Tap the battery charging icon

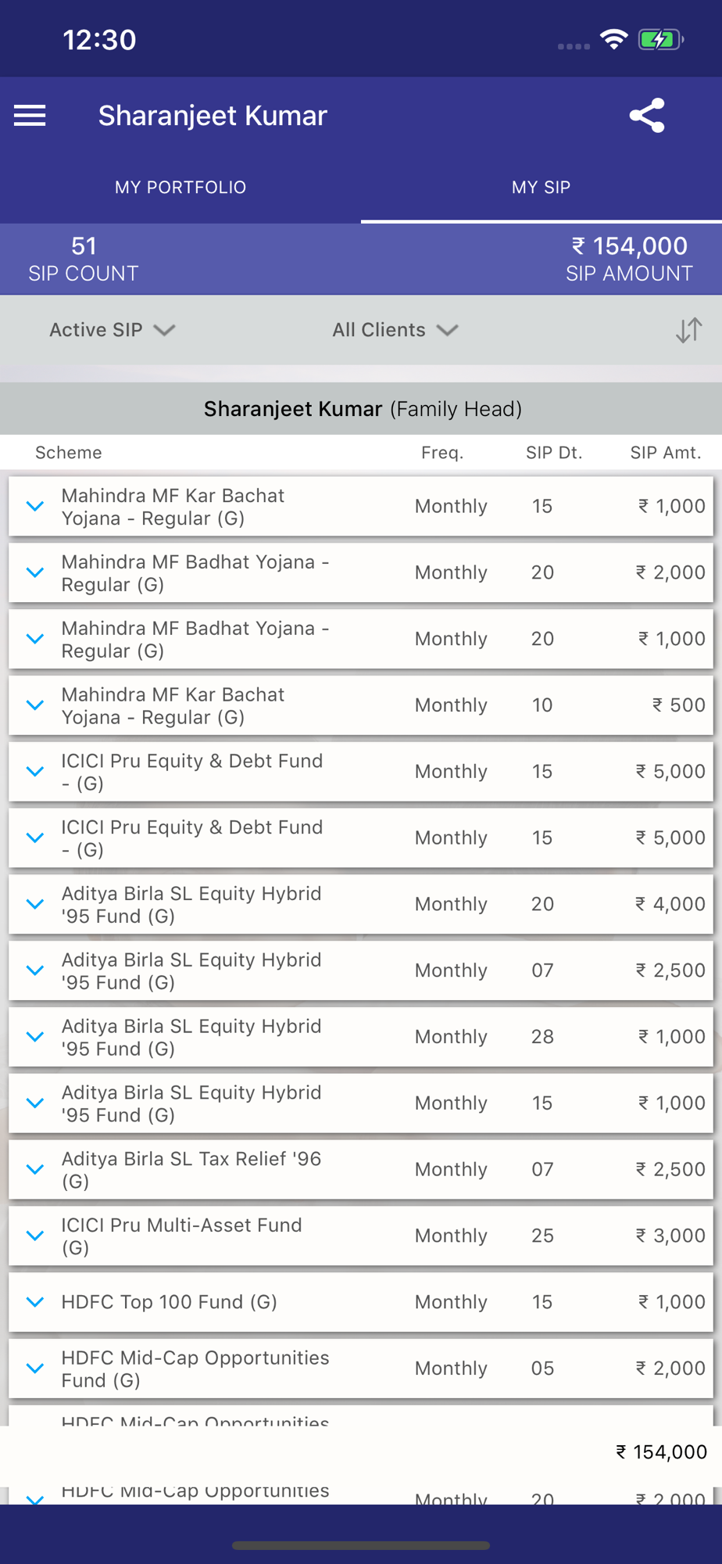[661, 39]
